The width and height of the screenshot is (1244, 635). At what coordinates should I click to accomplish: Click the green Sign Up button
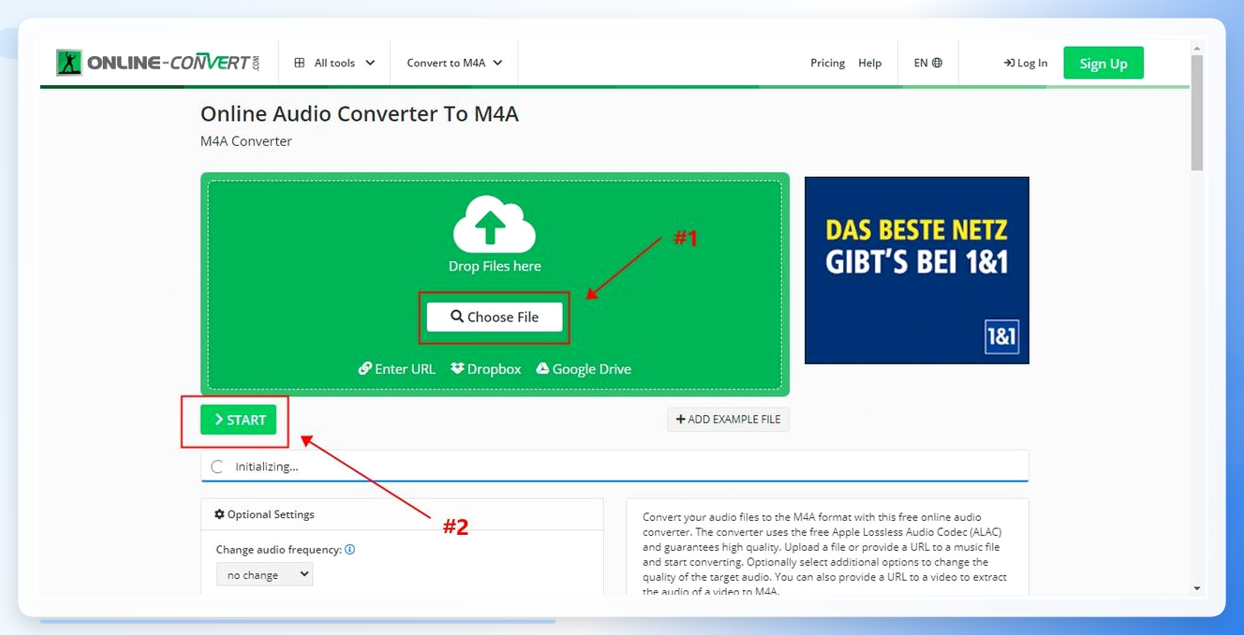[1103, 63]
